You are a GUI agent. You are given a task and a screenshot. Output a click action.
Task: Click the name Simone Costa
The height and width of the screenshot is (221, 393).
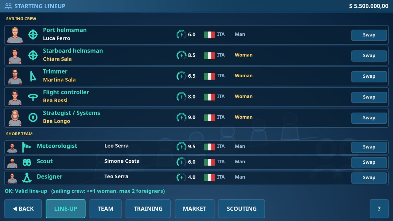coord(122,161)
